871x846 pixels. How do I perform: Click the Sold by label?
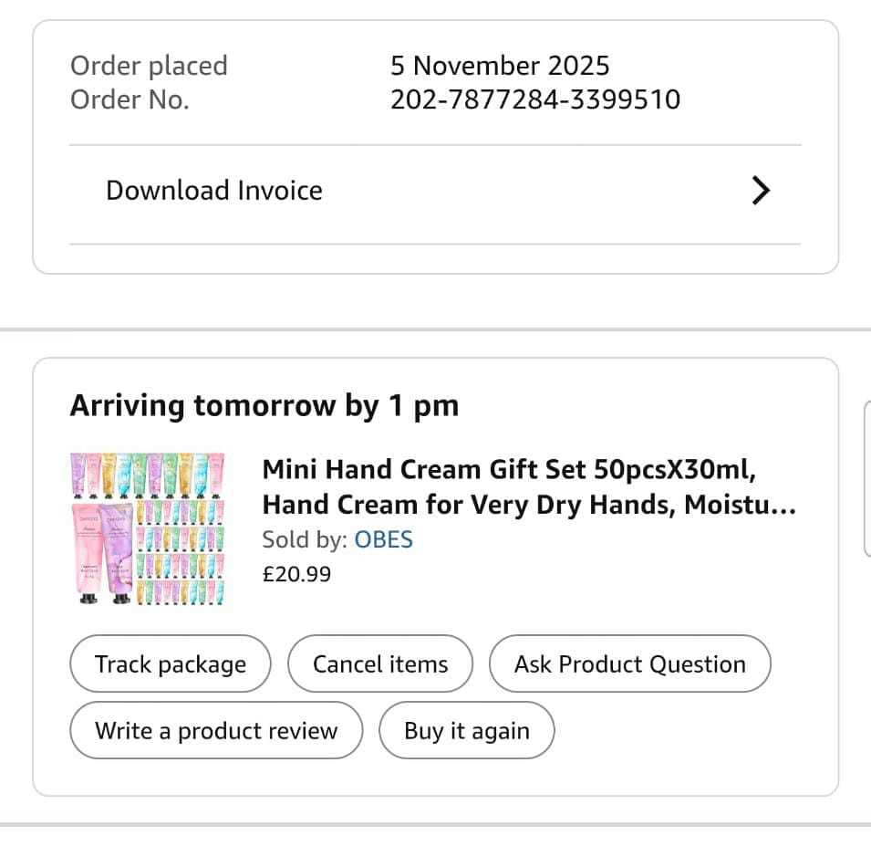point(304,539)
